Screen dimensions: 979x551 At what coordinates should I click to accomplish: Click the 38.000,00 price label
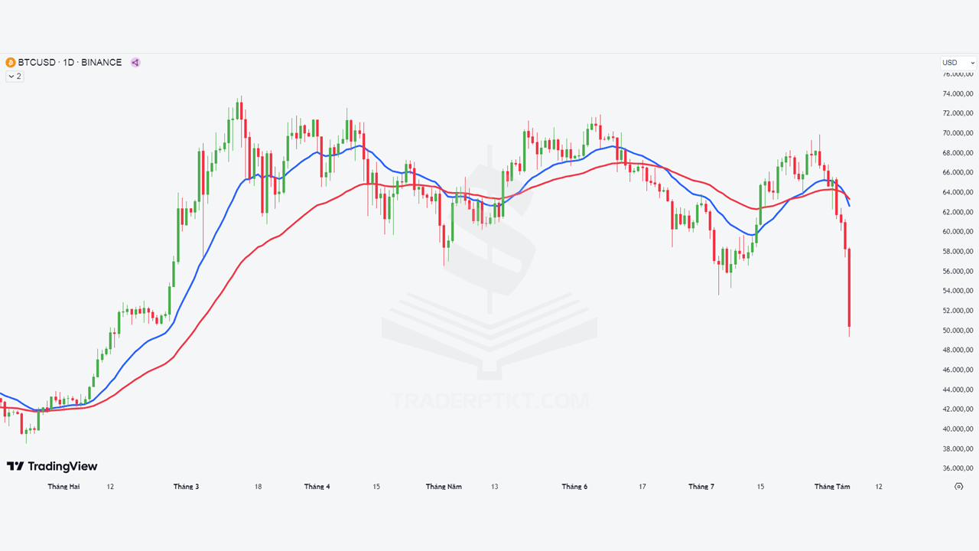click(x=958, y=449)
